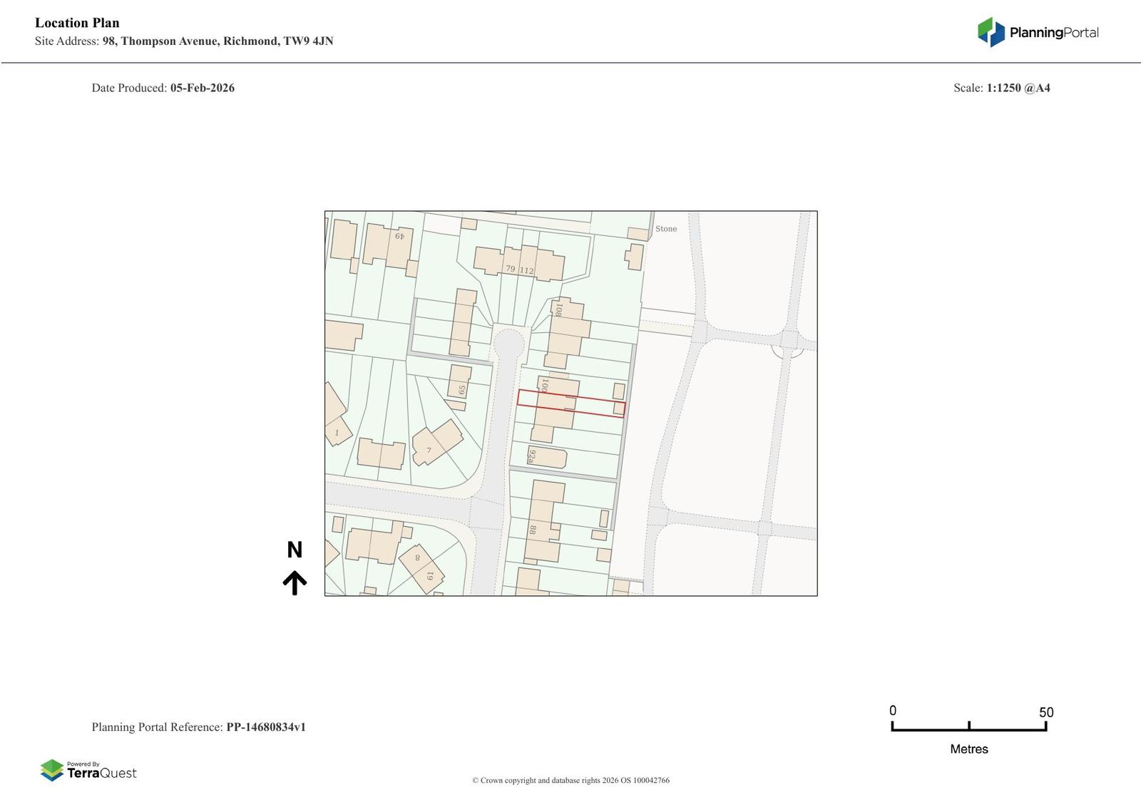1141x807 pixels.
Task: Click the Scale 1:1250 @A4 text
Action: pos(1001,88)
